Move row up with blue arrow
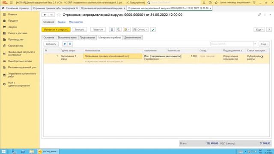Screen dimensions: 274x154 click(x=65, y=44)
